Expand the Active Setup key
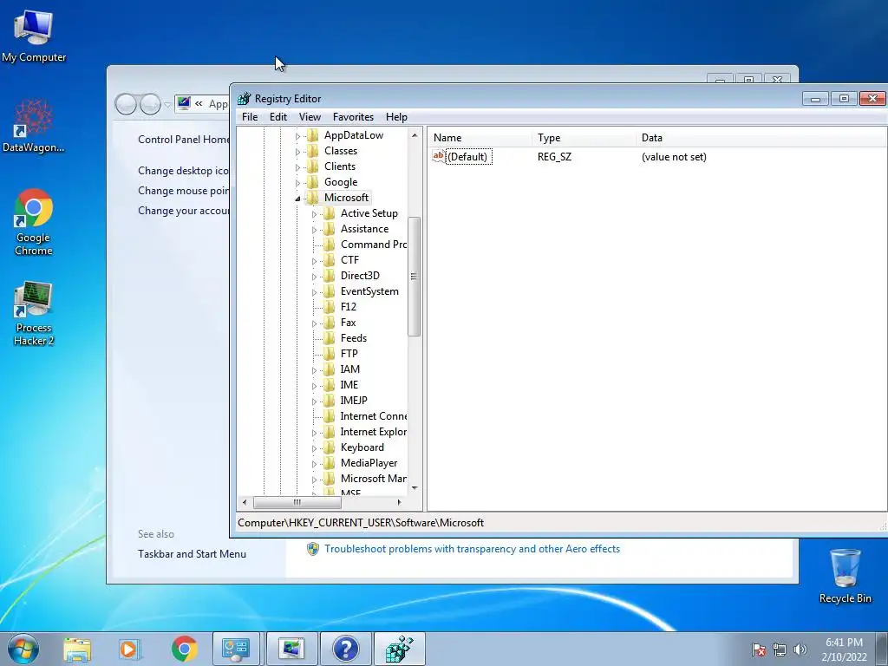The height and width of the screenshot is (666, 888). pos(314,214)
